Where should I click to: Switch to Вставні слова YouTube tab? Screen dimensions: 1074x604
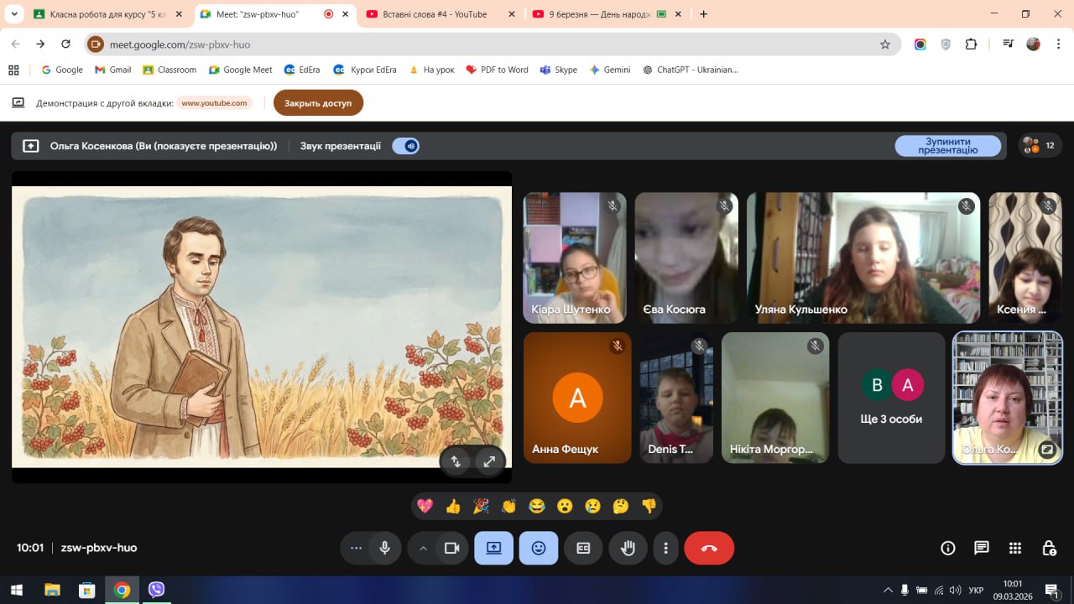click(433, 14)
